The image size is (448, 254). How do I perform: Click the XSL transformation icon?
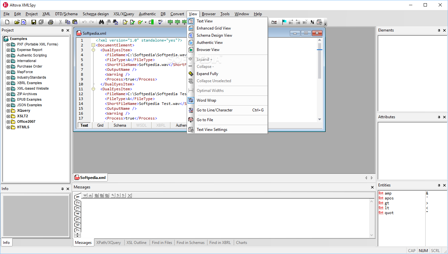click(x=170, y=22)
